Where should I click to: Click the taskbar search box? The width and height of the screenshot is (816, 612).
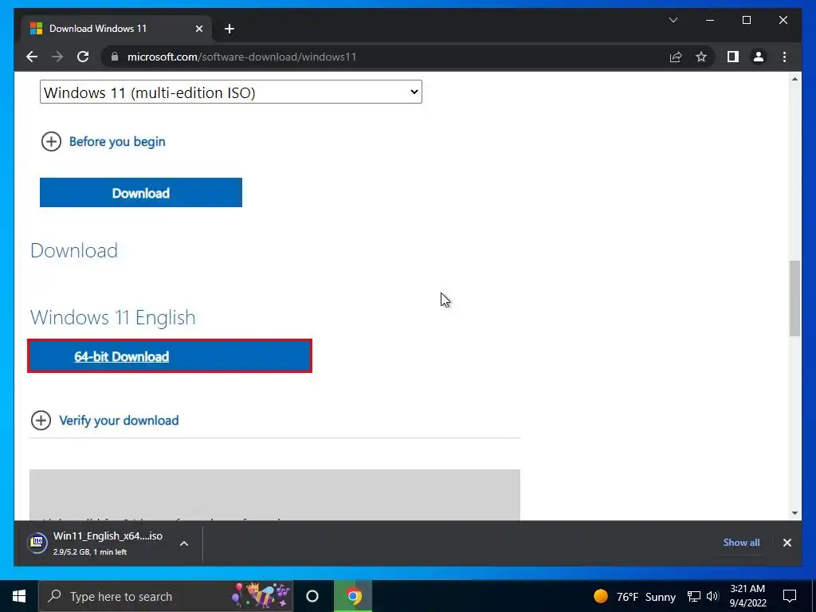(166, 596)
